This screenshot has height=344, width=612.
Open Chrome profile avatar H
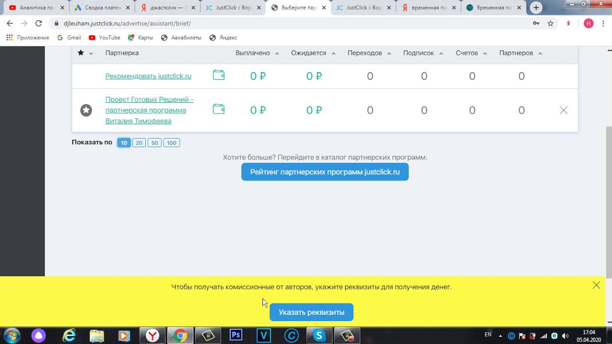point(589,23)
